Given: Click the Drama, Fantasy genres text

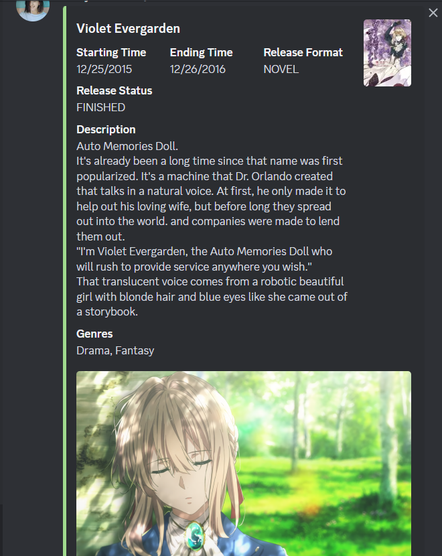Looking at the screenshot, I should point(115,350).
